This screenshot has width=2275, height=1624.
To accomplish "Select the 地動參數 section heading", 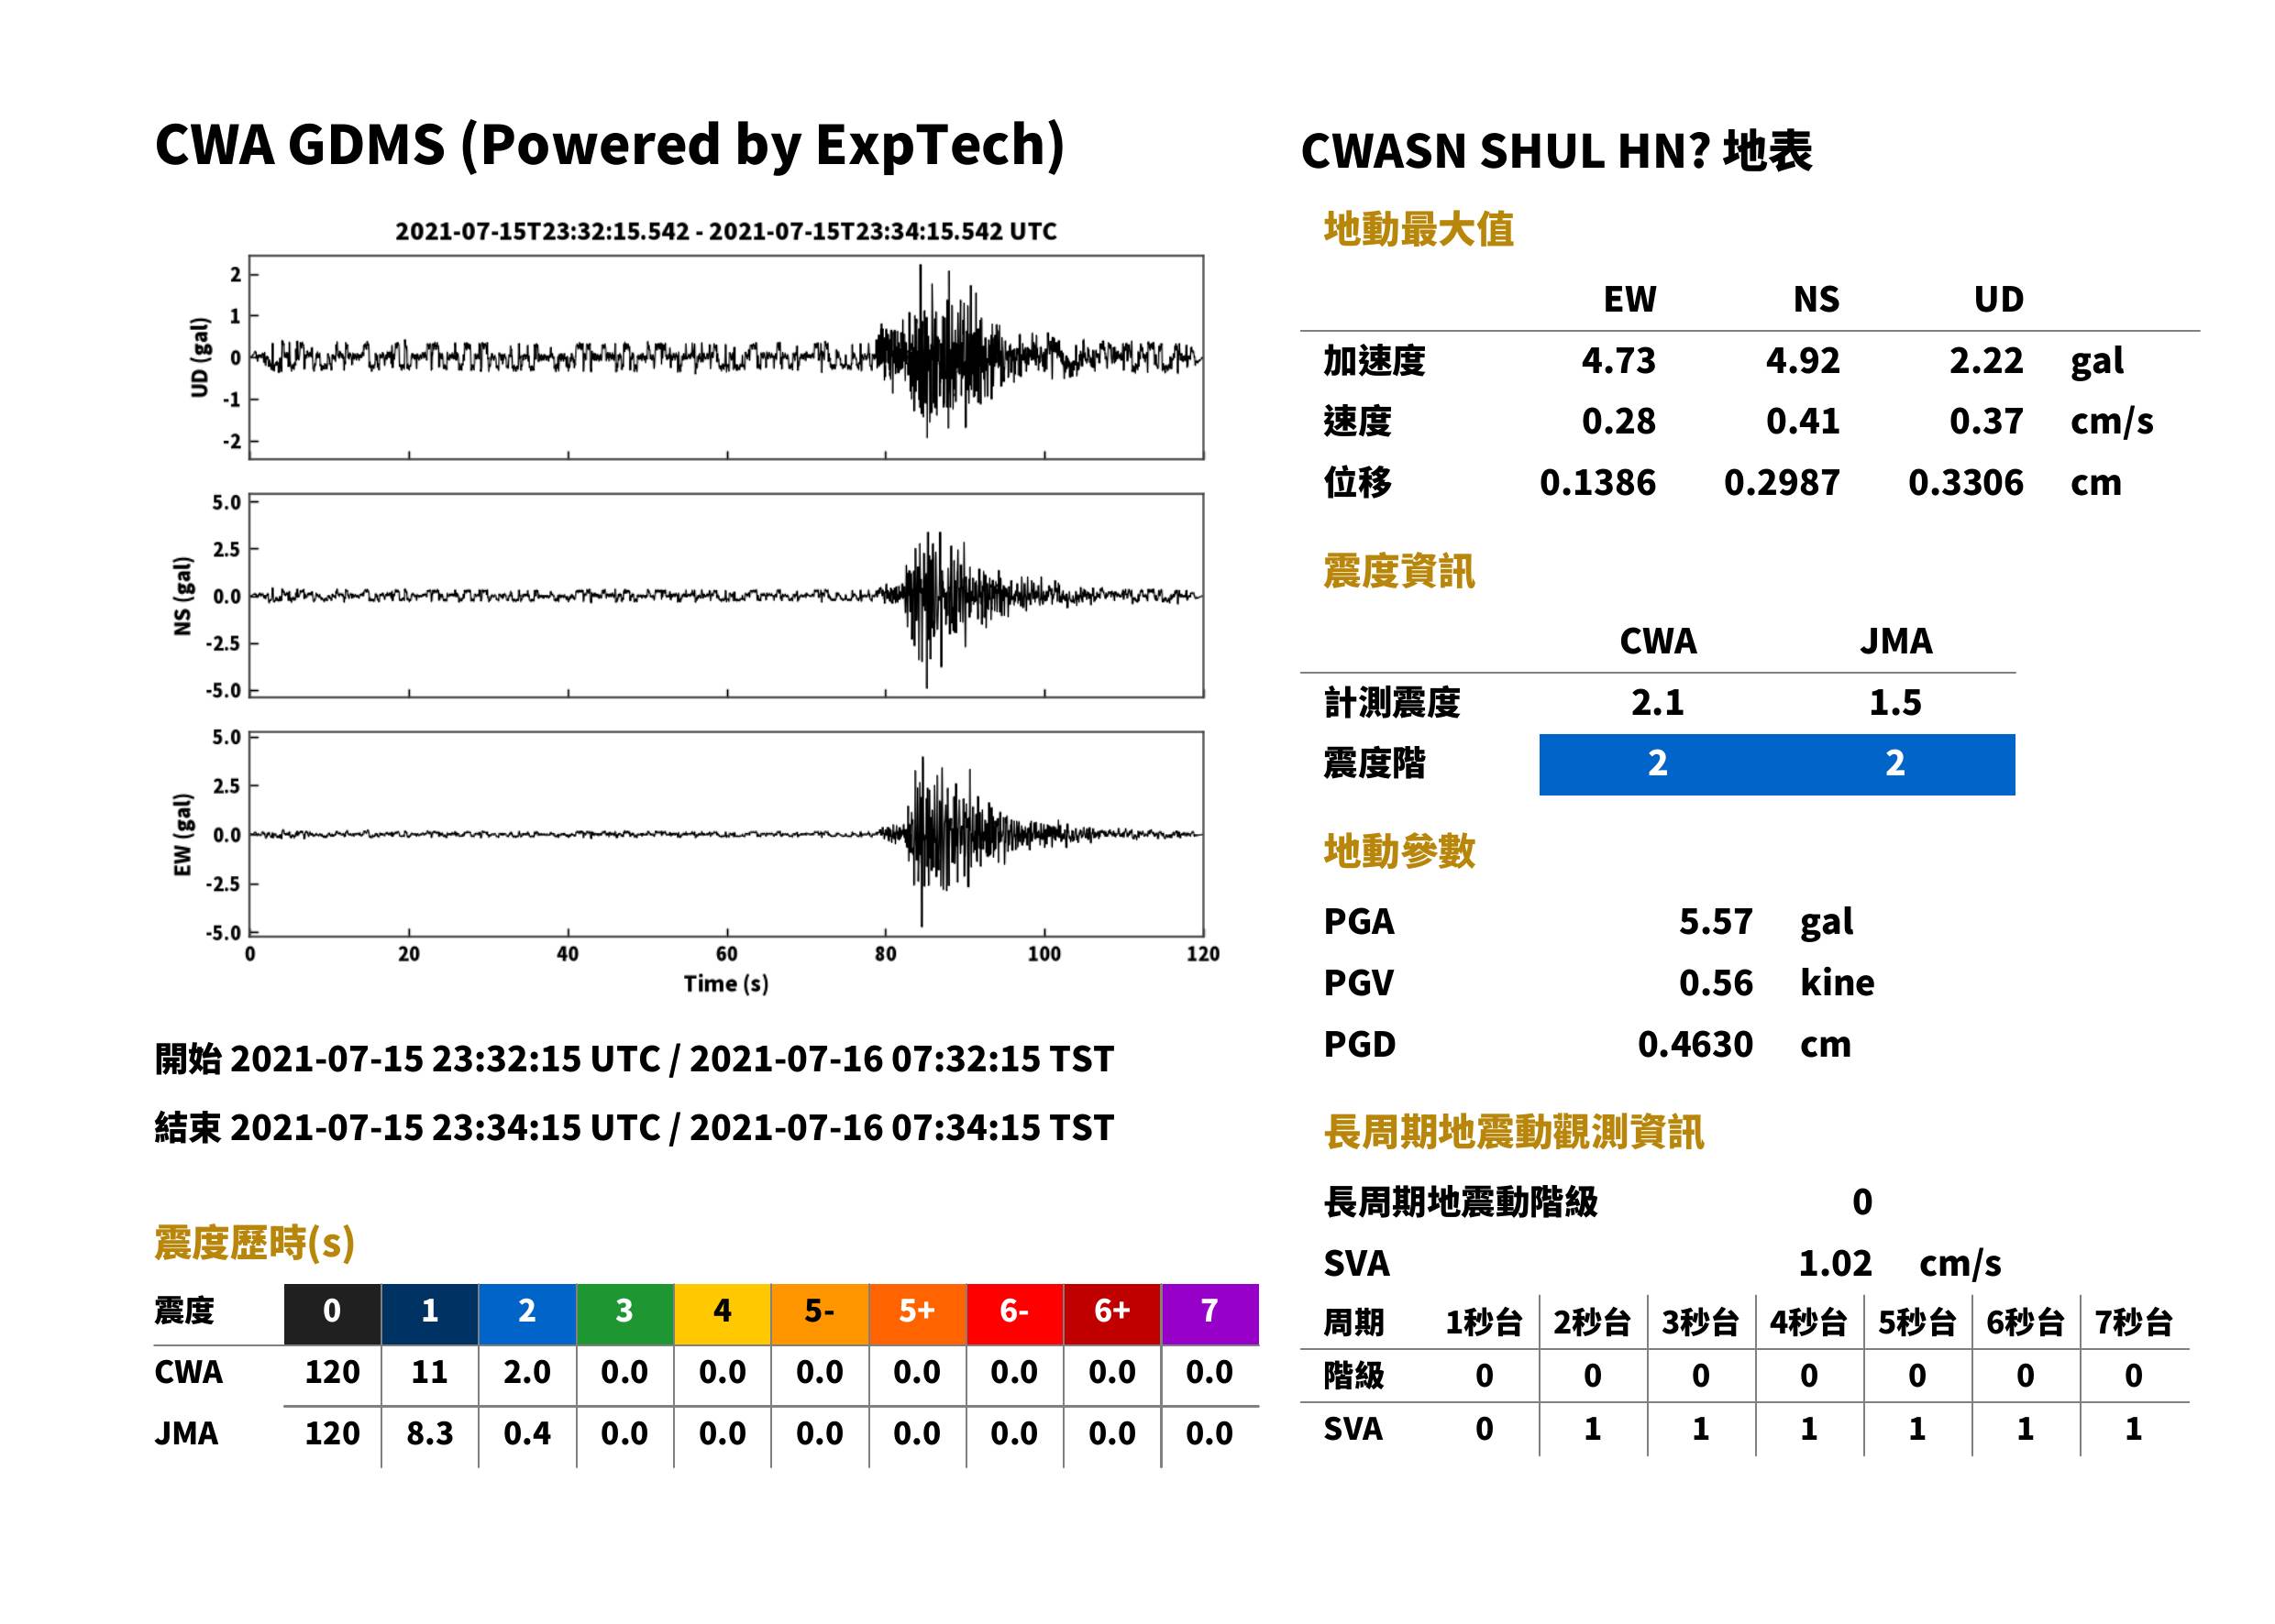I will point(1398,851).
